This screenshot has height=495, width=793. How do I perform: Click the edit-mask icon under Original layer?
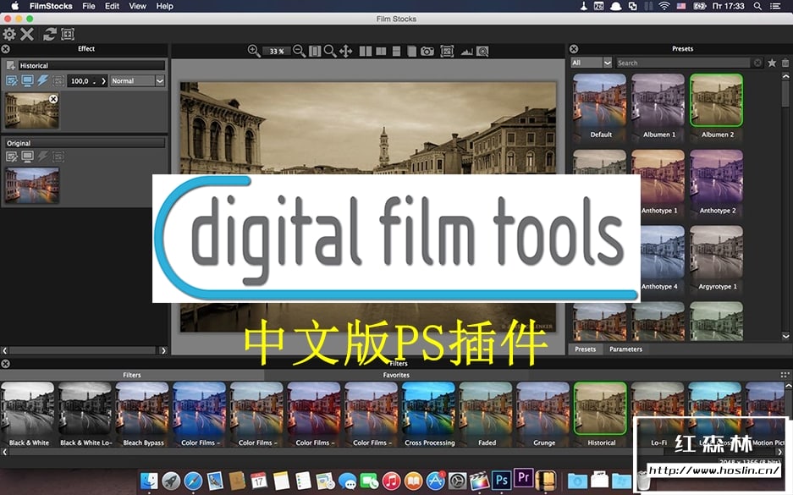pos(12,157)
